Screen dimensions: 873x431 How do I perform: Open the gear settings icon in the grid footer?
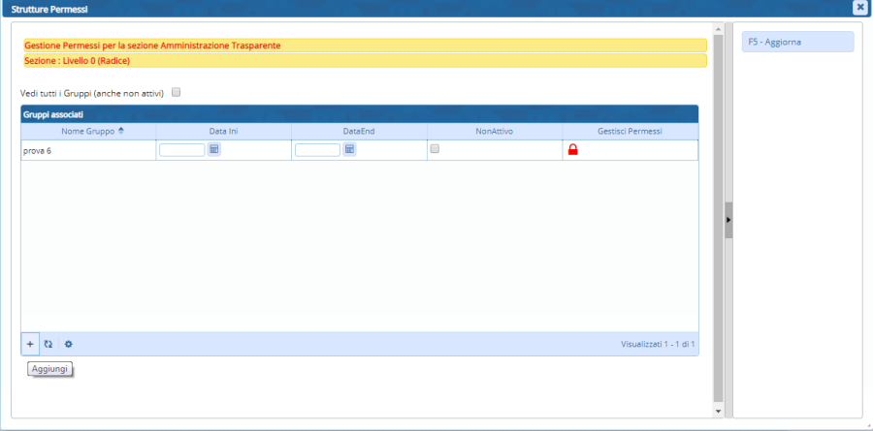pos(68,344)
